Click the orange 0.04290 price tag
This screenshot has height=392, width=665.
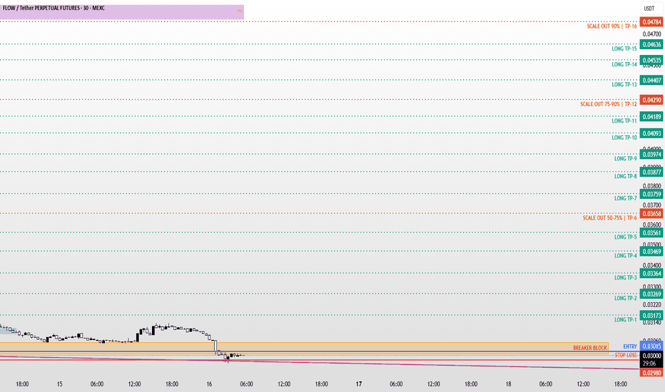[x=651, y=100]
